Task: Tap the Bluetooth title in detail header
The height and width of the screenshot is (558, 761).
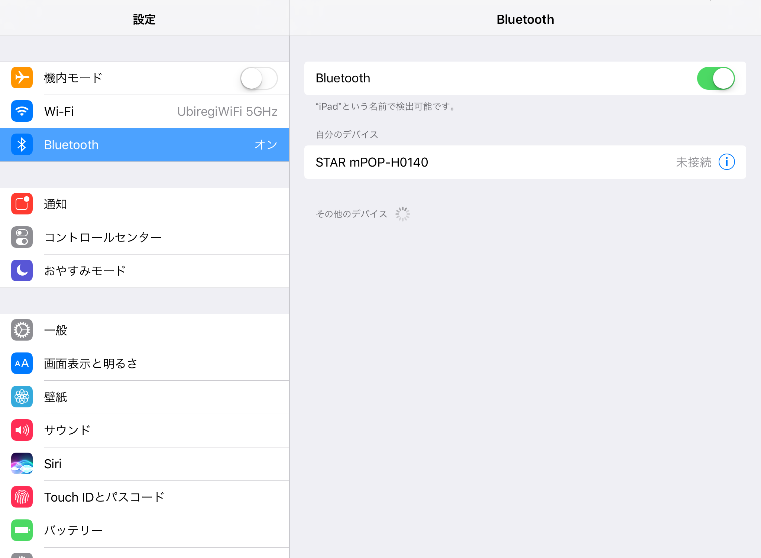Action: point(525,19)
